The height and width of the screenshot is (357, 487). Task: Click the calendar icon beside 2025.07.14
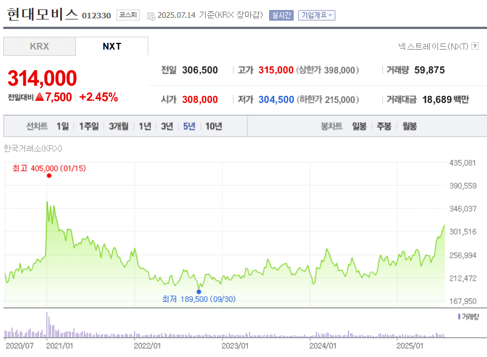tap(151, 16)
